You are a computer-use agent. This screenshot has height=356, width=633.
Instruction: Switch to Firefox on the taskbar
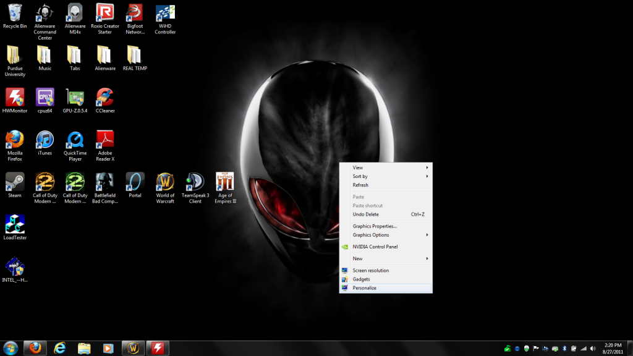(35, 348)
